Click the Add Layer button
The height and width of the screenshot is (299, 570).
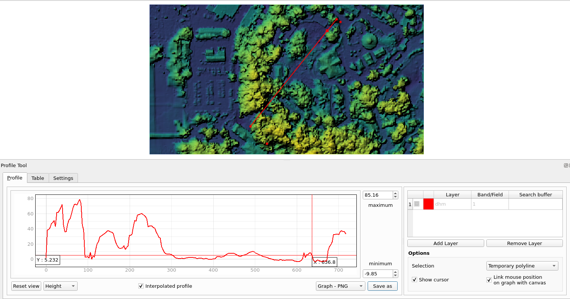click(x=446, y=243)
